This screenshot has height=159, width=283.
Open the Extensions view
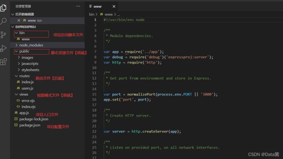[x=3, y=61]
